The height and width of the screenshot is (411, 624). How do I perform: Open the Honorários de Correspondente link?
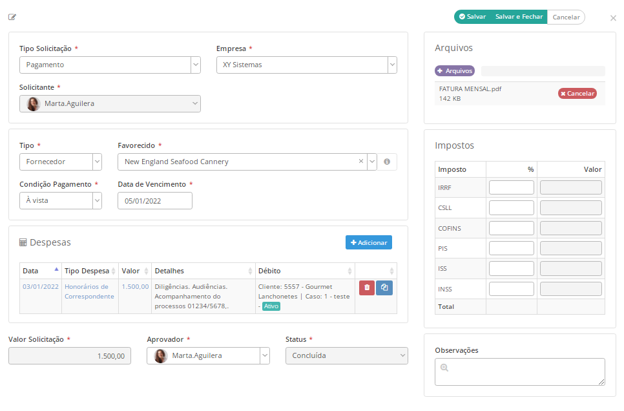(89, 291)
